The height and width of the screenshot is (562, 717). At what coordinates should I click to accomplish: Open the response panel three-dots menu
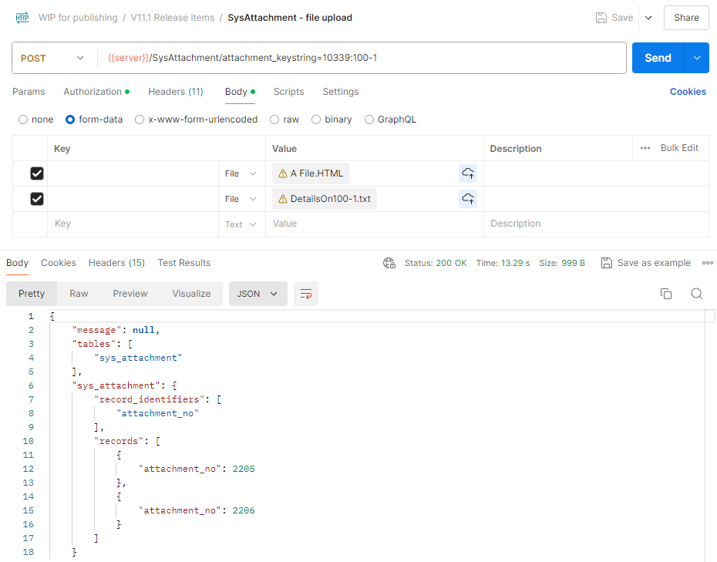click(707, 263)
